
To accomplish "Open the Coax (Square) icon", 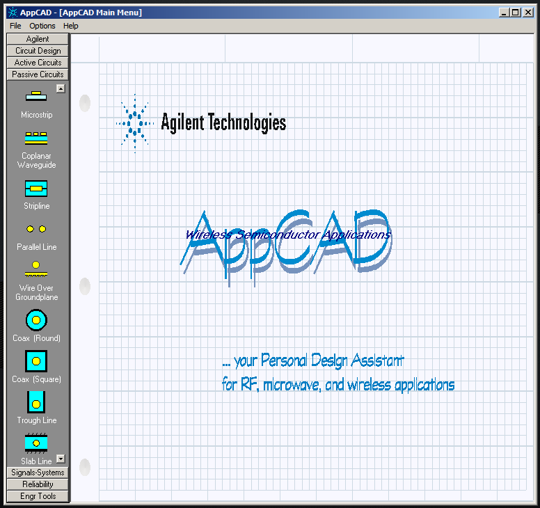I will pos(36,361).
